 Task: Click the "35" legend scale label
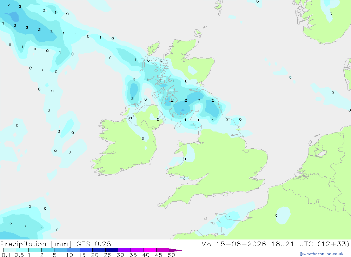(x=133, y=255)
